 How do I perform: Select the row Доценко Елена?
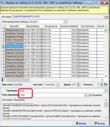pyautogui.click(x=54, y=49)
